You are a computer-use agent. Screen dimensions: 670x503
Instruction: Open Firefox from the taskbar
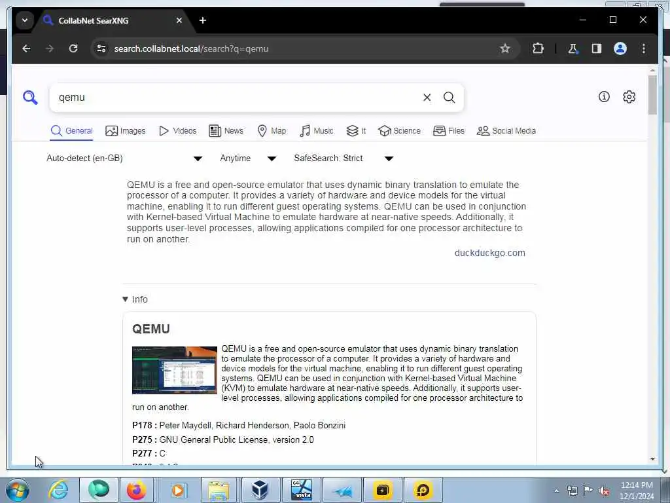click(136, 490)
